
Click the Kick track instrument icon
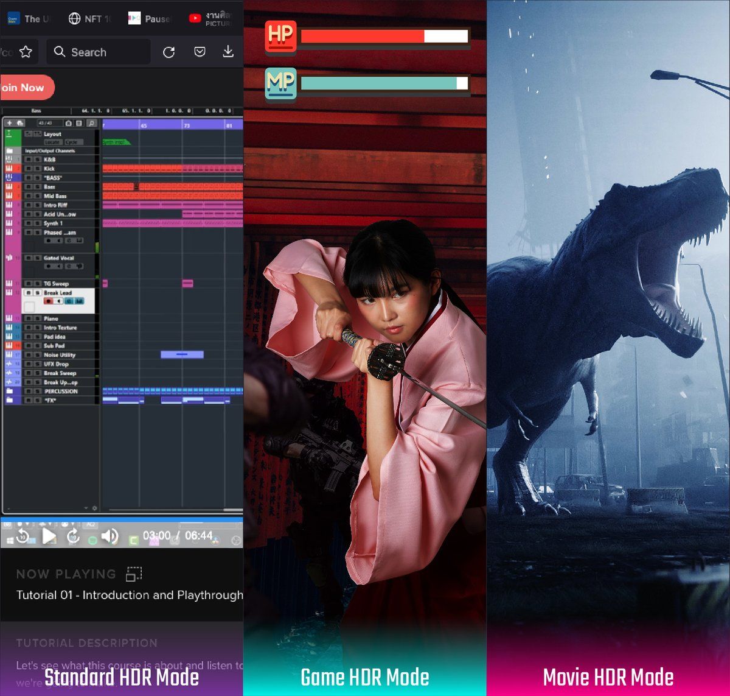click(9, 169)
